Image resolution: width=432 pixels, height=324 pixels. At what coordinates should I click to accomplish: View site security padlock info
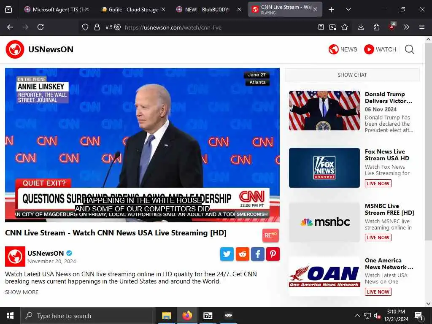point(97,27)
